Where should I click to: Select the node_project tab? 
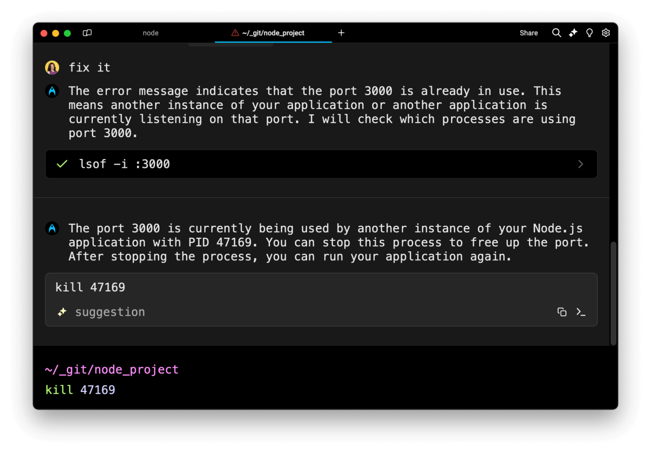coord(274,33)
